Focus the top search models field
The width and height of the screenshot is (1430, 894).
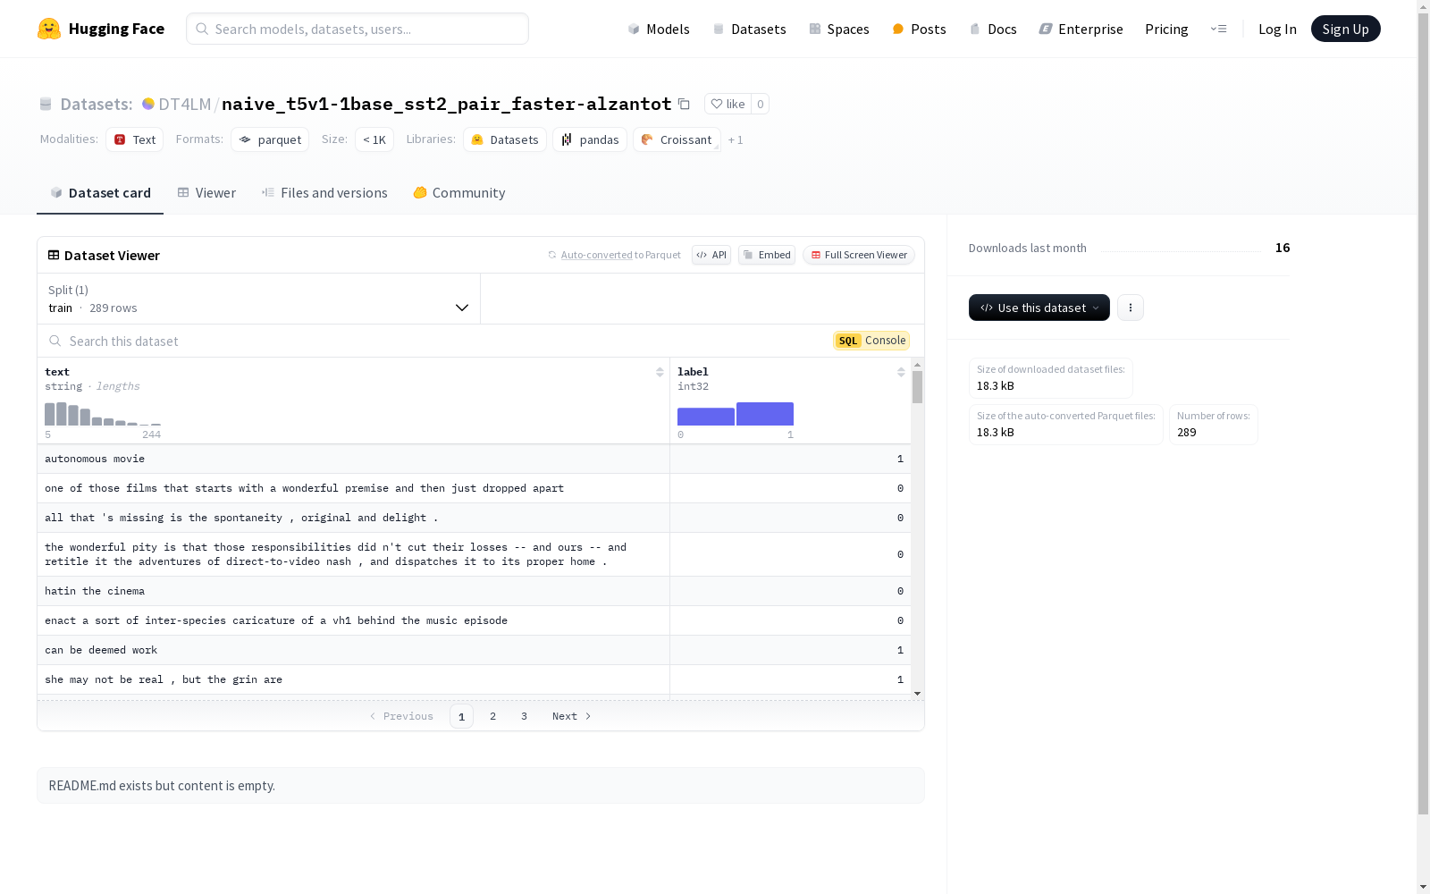tap(357, 29)
